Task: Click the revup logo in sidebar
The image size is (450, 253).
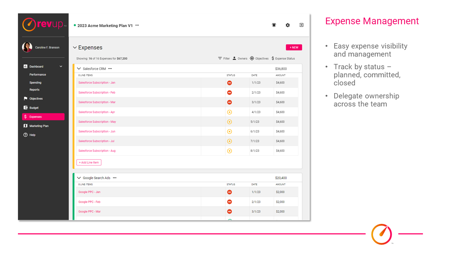Action: (x=44, y=25)
